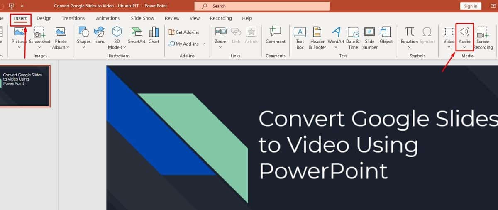Viewport: 498px width, 210px height.
Task: Add a Text Box
Action: [x=300, y=37]
